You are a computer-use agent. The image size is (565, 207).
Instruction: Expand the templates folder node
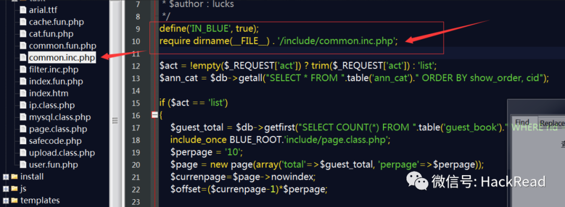click(x=5, y=201)
